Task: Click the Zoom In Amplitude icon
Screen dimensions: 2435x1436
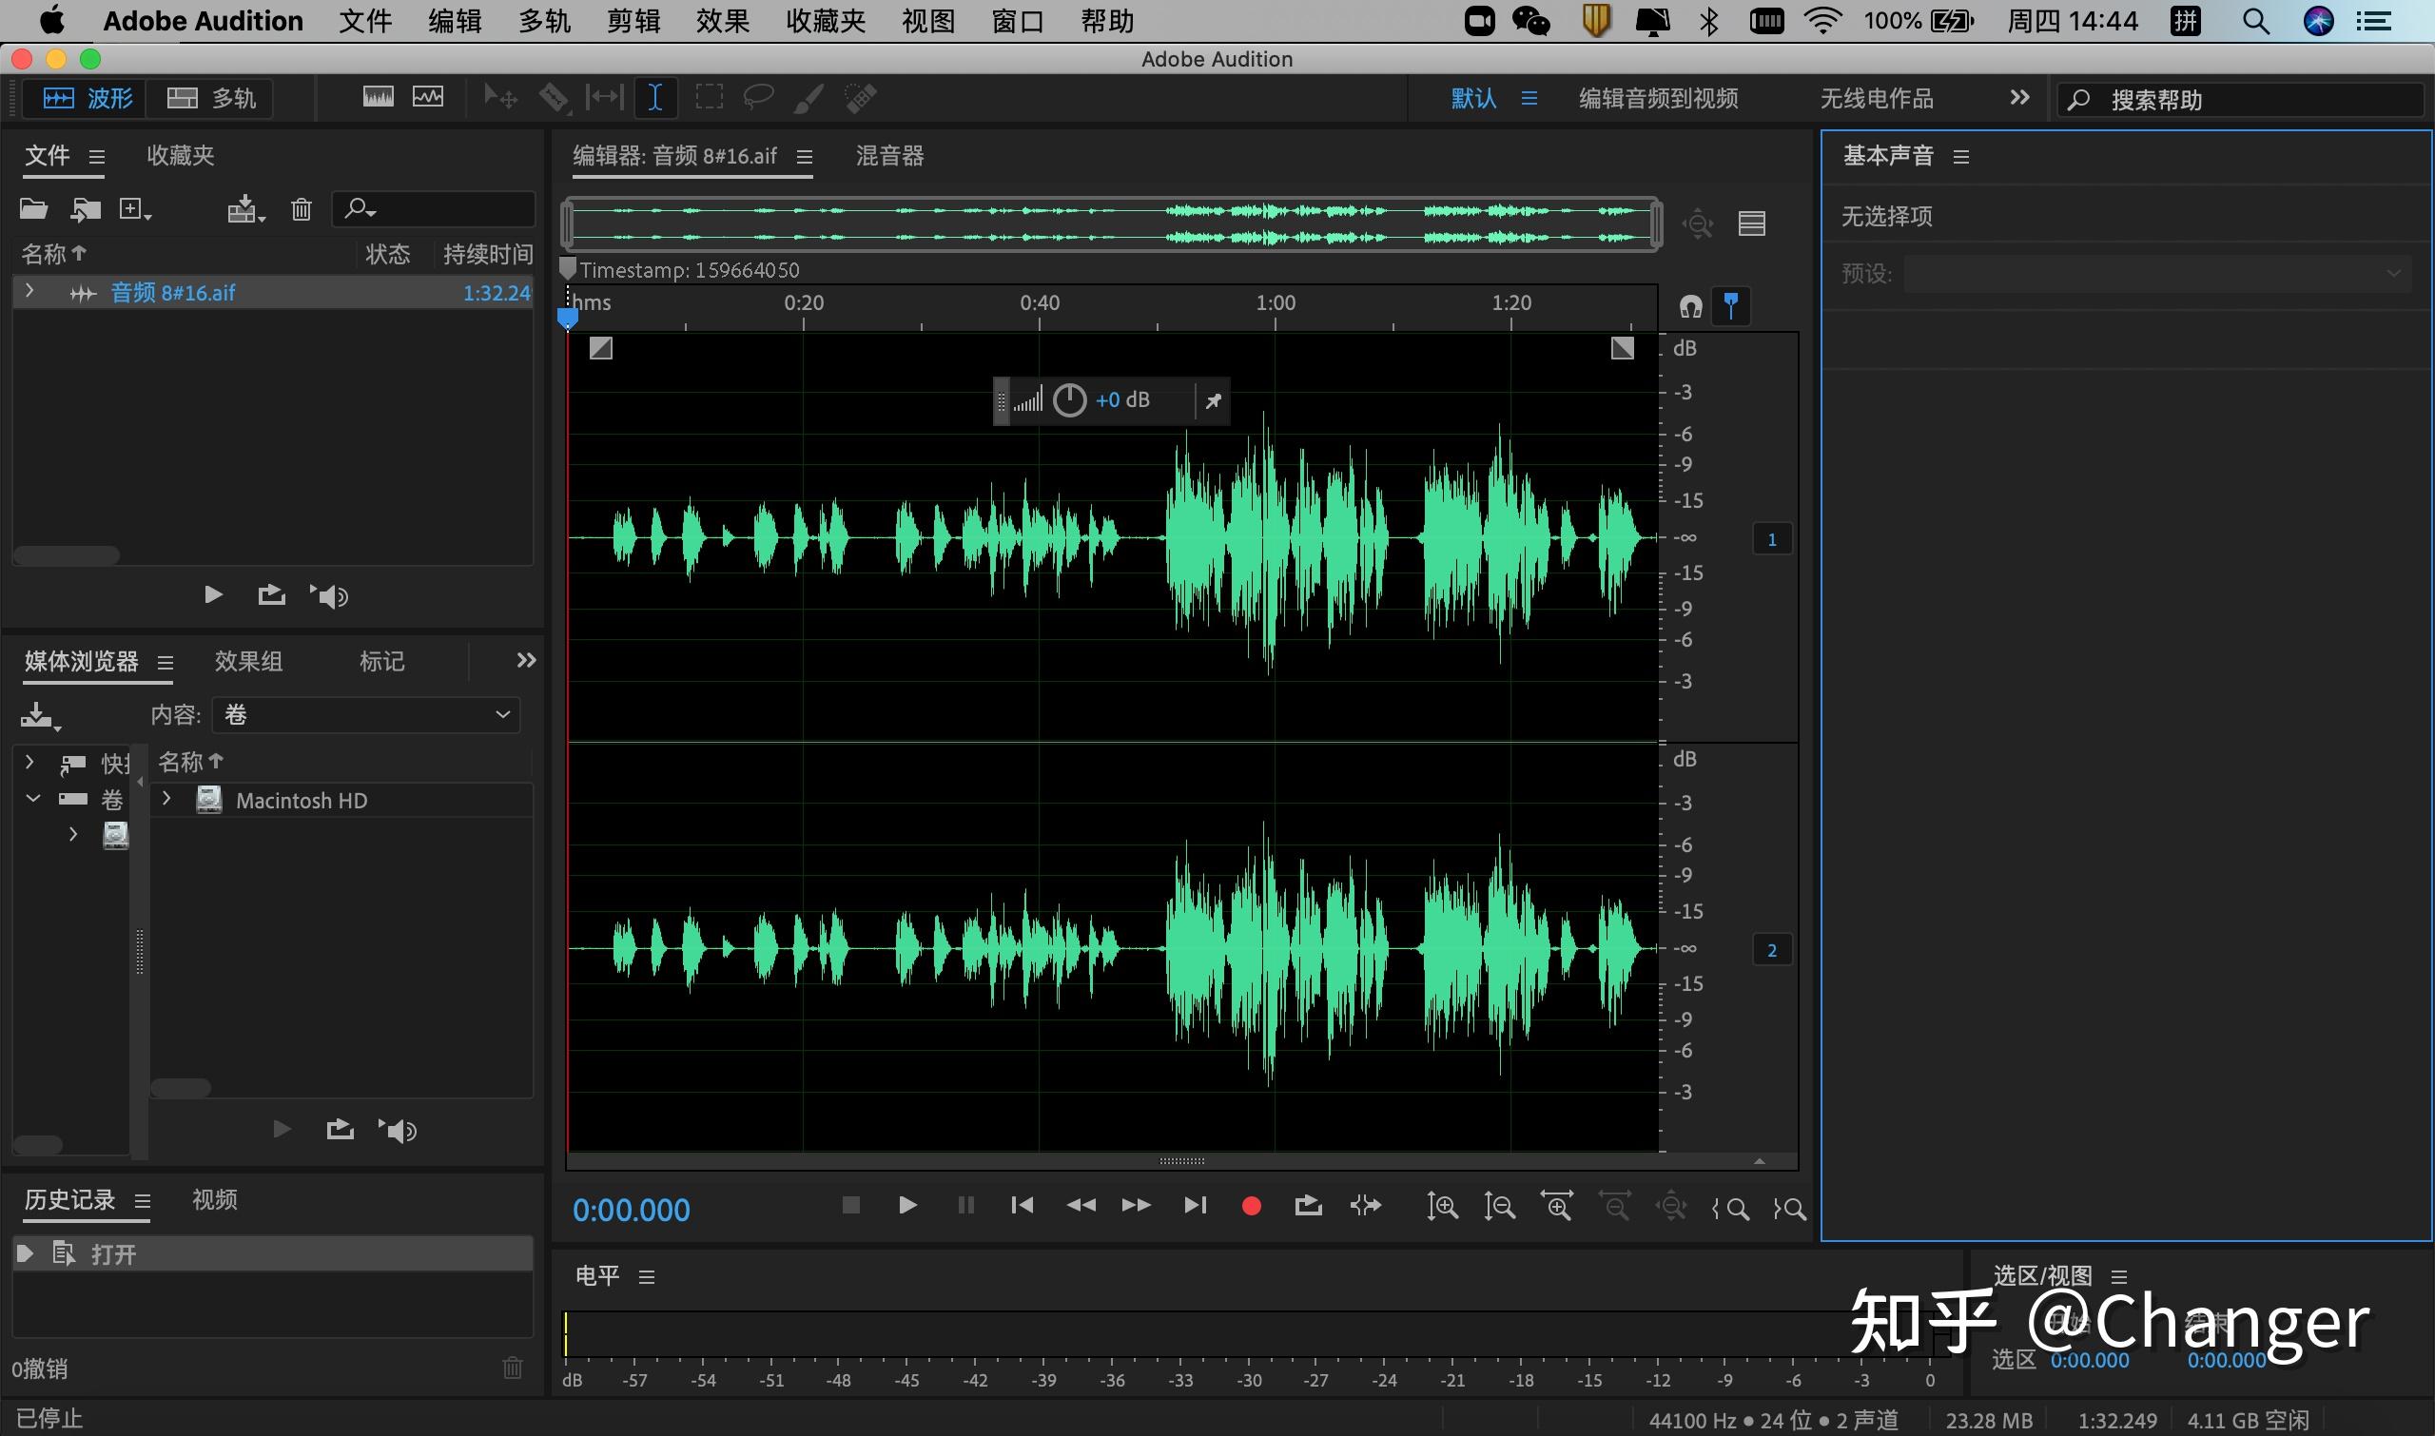Action: (x=1442, y=1207)
